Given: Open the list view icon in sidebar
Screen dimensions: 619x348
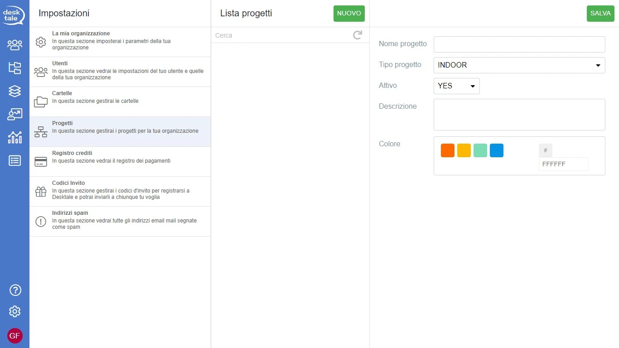Looking at the screenshot, I should (x=15, y=160).
